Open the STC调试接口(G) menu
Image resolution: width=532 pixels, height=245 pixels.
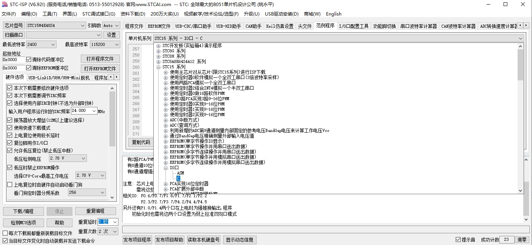tap(99, 14)
